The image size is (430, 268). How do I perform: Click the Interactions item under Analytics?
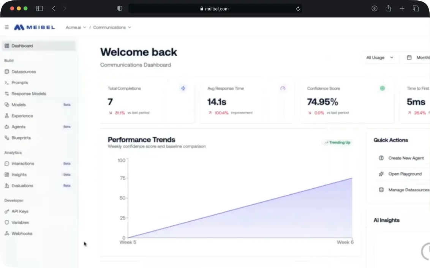click(x=23, y=163)
